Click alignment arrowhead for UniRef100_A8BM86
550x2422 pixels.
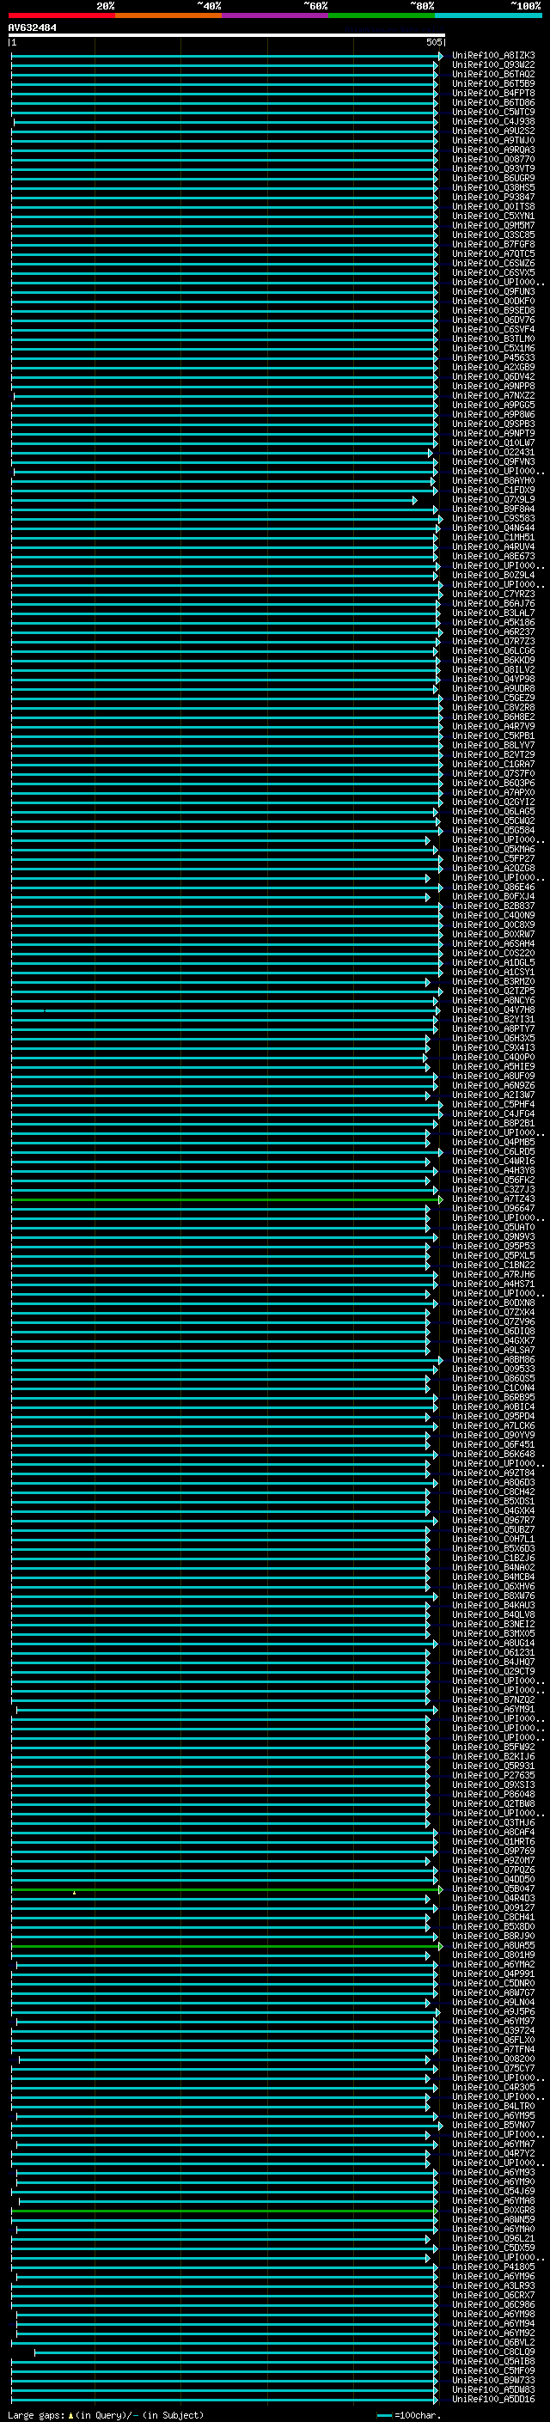[x=440, y=1360]
